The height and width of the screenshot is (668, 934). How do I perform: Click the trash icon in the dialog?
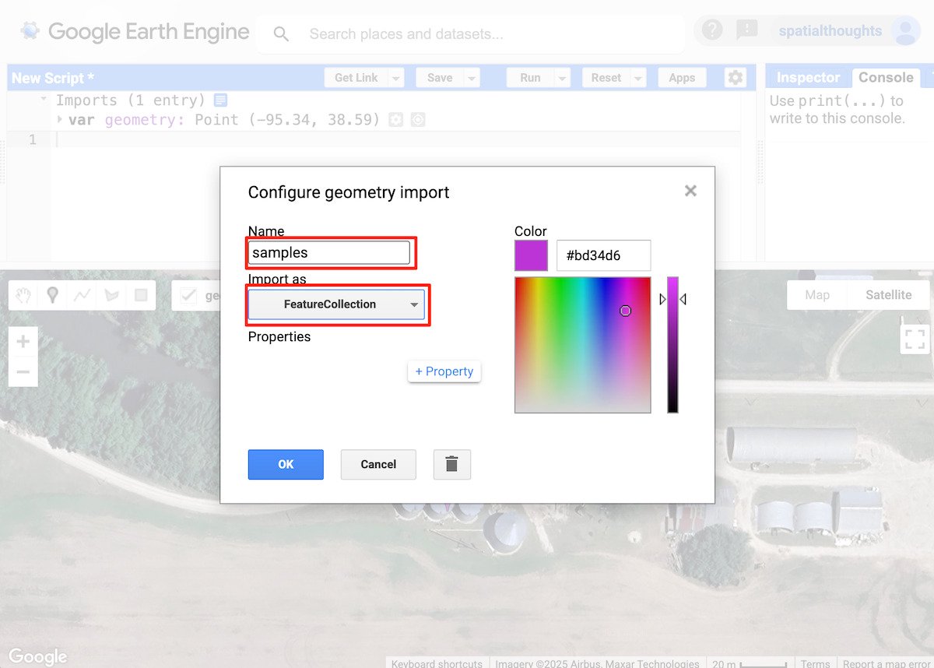[451, 464]
